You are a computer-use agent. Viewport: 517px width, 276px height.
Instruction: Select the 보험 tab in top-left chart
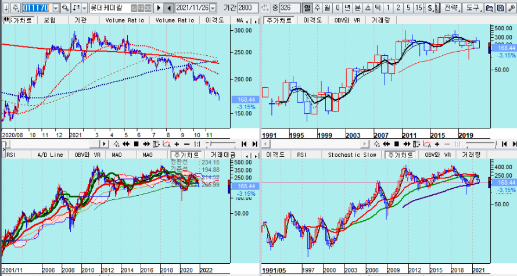(51, 20)
